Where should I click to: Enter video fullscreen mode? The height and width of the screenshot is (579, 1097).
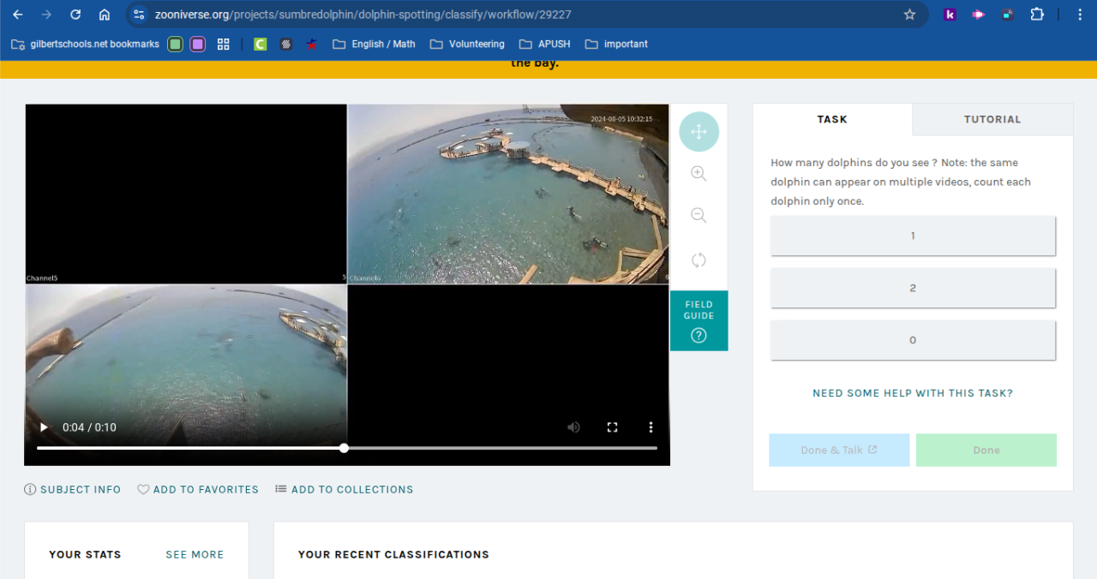tap(612, 427)
